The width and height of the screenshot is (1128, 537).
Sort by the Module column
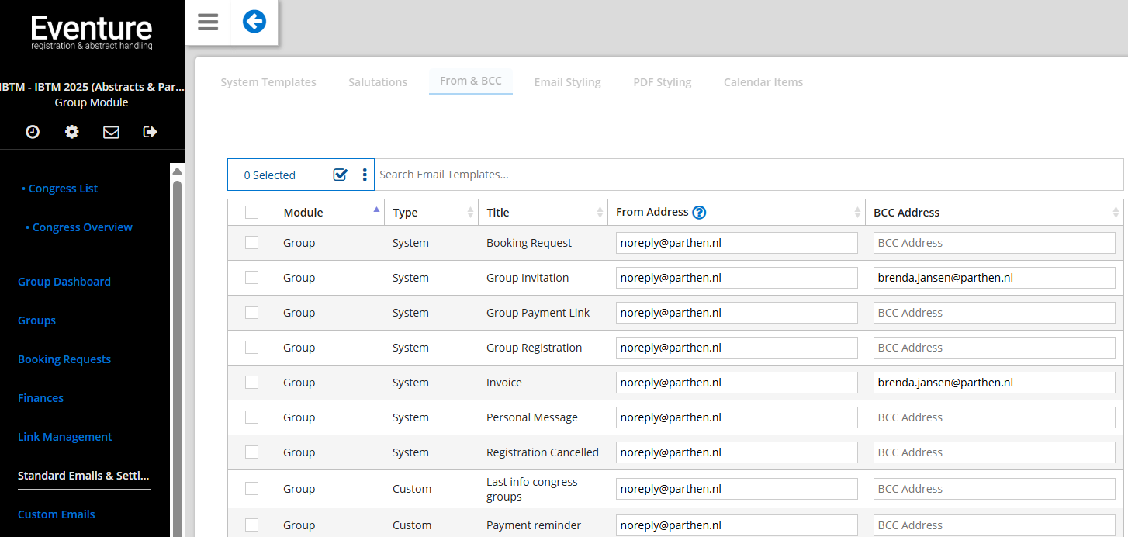tap(330, 212)
